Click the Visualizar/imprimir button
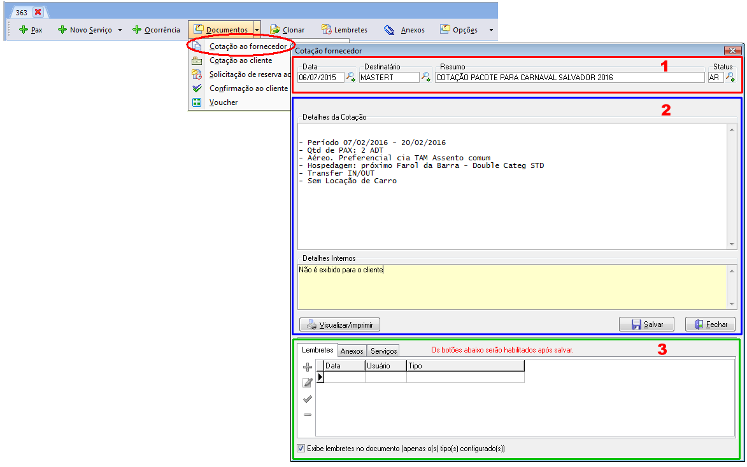 point(339,324)
